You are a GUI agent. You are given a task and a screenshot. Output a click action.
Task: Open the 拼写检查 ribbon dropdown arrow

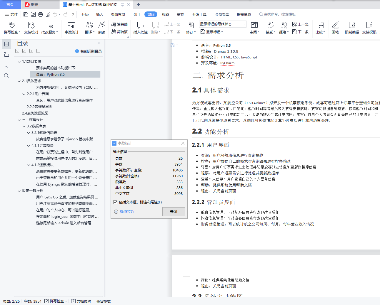tap(19, 32)
